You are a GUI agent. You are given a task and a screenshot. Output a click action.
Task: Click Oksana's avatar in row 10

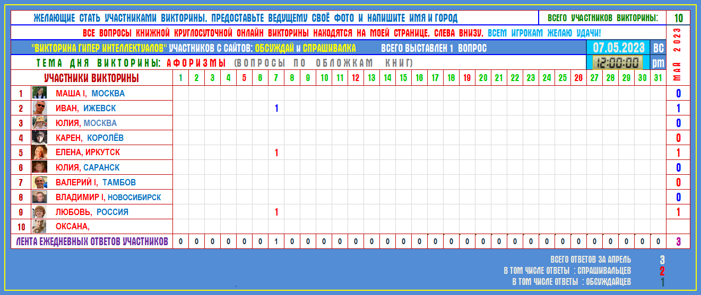coord(39,227)
